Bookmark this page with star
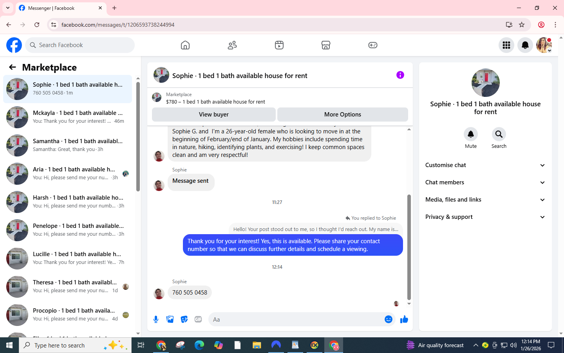 click(x=522, y=25)
